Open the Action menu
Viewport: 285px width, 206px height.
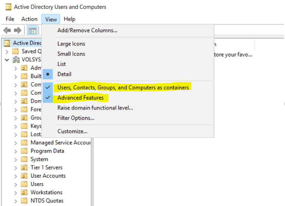click(x=29, y=19)
